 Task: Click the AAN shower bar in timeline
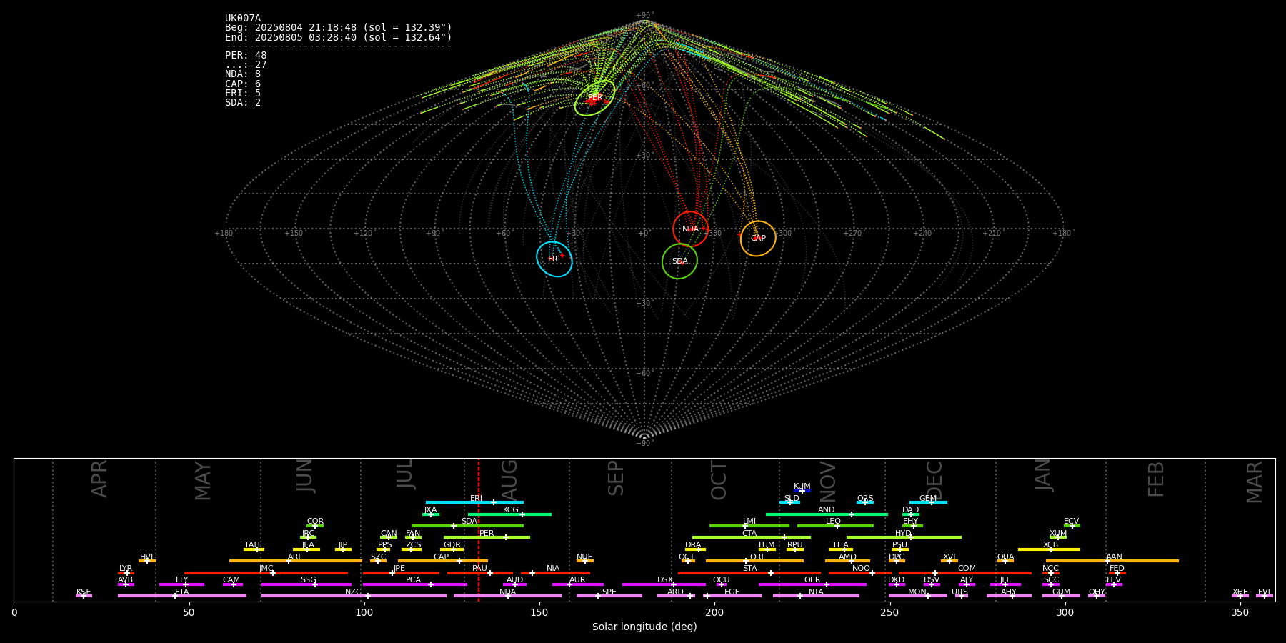tap(1112, 561)
